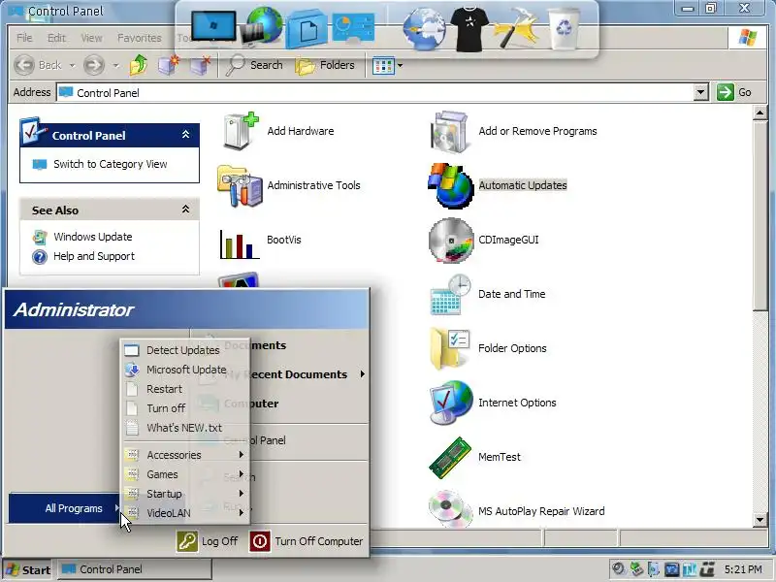
Task: Expand the Startup submenu
Action: 185,494
